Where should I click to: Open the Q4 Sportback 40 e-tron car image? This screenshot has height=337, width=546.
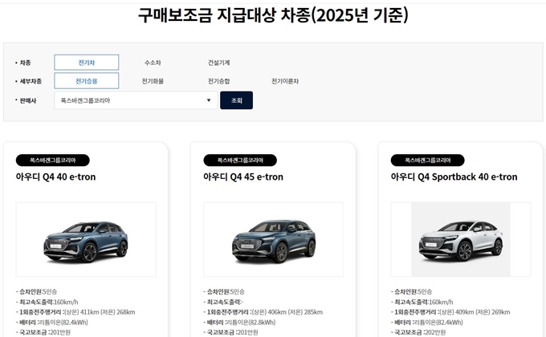click(461, 240)
